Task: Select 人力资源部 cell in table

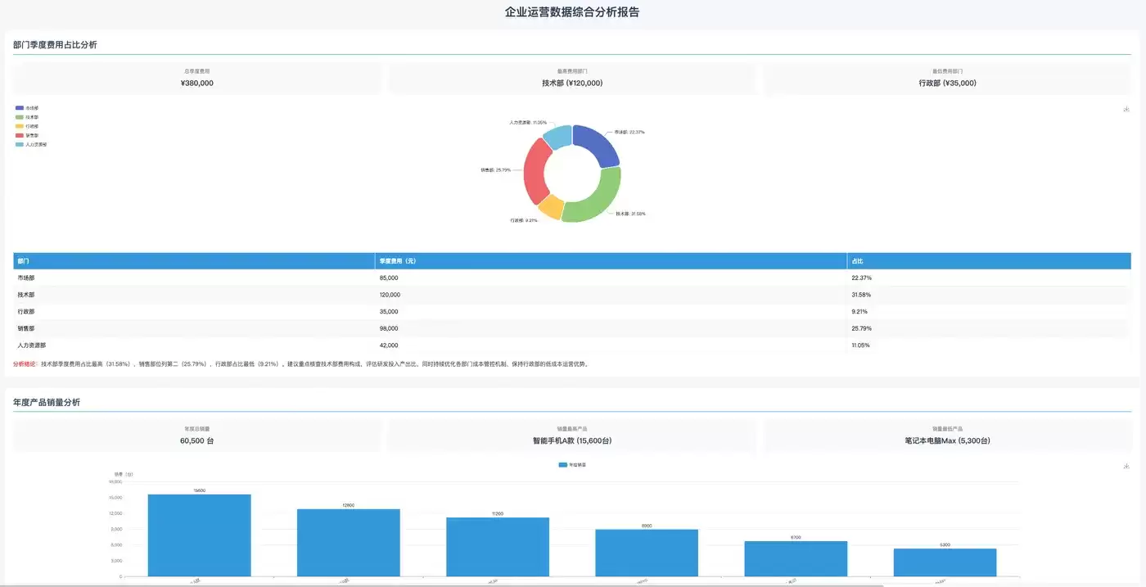Action: [194, 345]
